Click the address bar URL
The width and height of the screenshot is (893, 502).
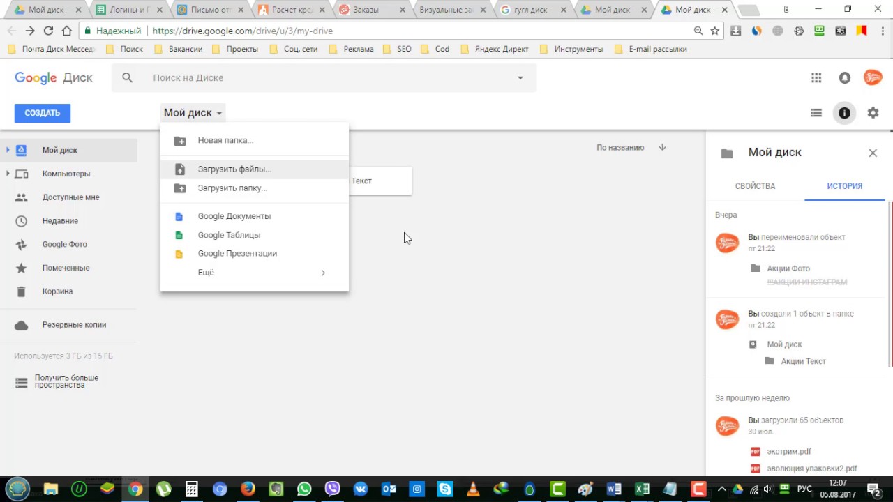[242, 31]
